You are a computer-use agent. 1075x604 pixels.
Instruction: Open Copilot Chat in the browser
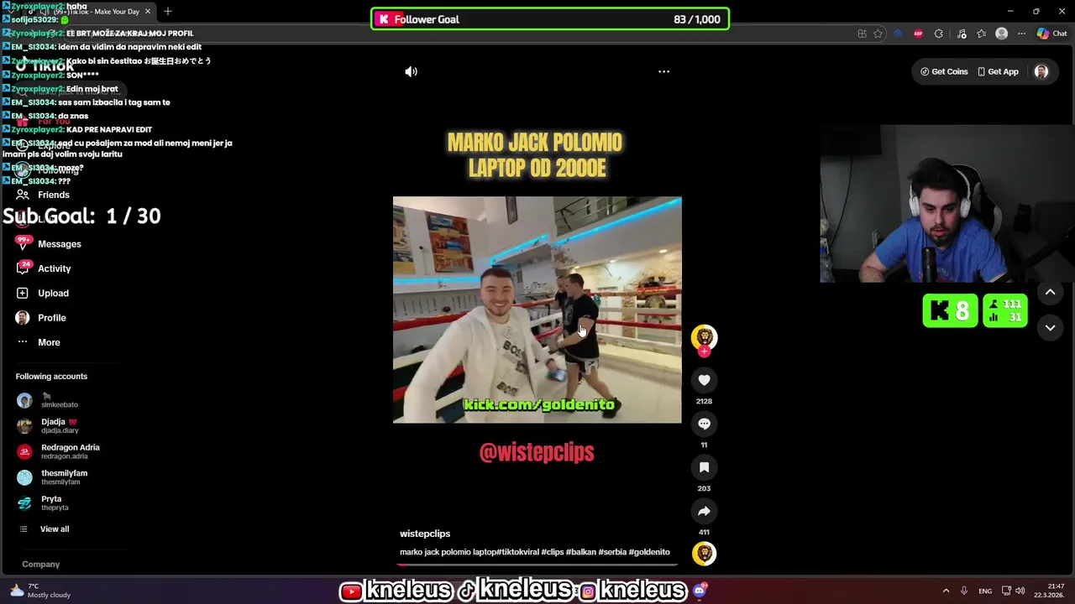click(1052, 34)
